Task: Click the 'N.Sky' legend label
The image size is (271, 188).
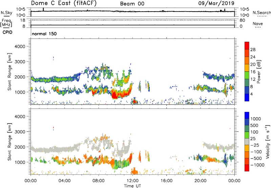Action: 6,13
